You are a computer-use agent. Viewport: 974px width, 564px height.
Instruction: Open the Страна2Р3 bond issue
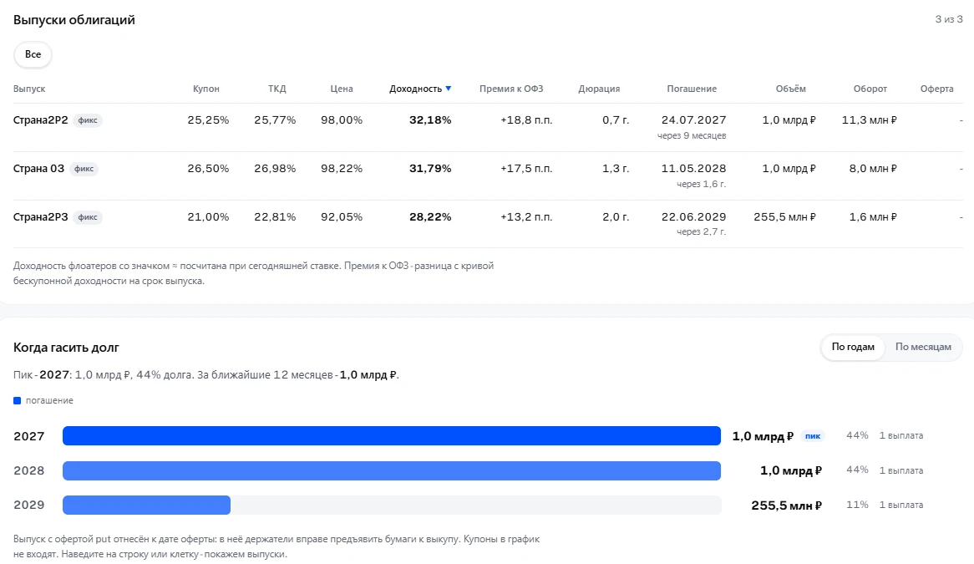pyautogui.click(x=40, y=216)
